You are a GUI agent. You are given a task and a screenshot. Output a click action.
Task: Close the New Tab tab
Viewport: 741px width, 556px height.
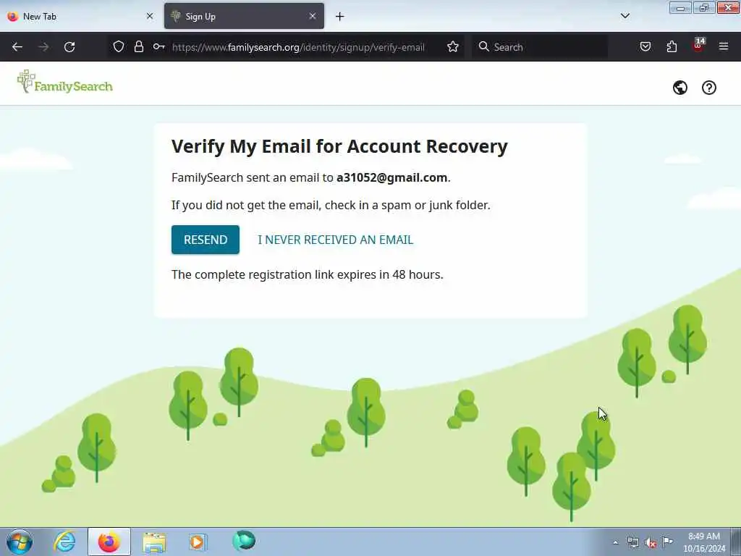tap(150, 16)
